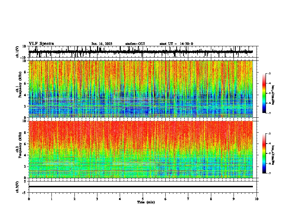Image resolution: width=289 pixels, height=223 pixels.
Task: Click the time axis tick label 3
Action: click(x=97, y=199)
